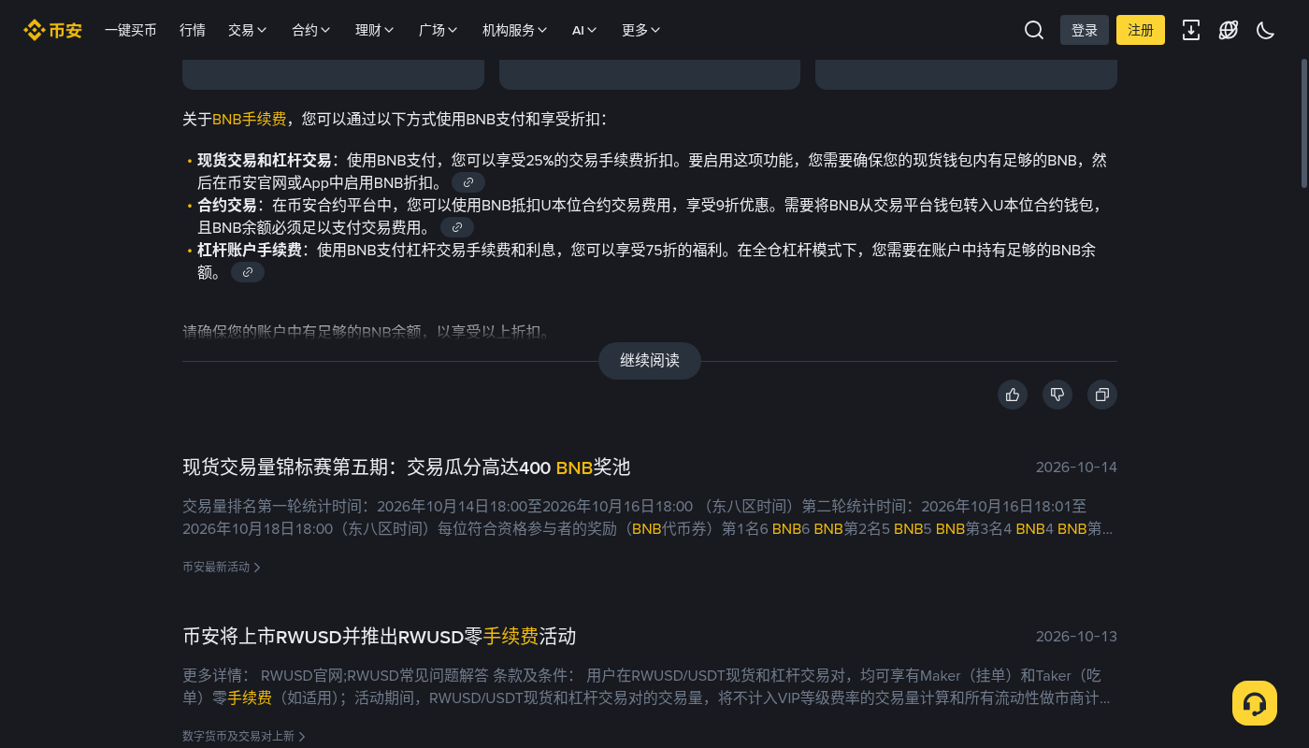The height and width of the screenshot is (748, 1309).
Task: Open article 币安将上市RWUSD并推出RWUSD零手续费活动
Action: (380, 637)
